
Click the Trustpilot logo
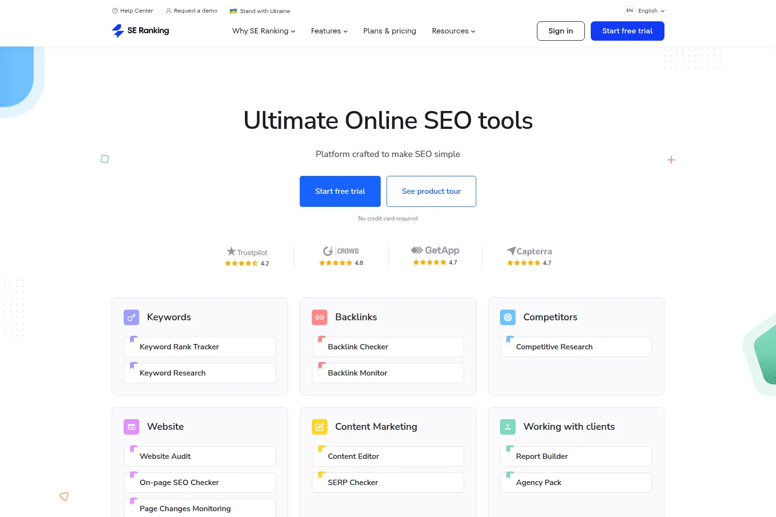pyautogui.click(x=247, y=252)
